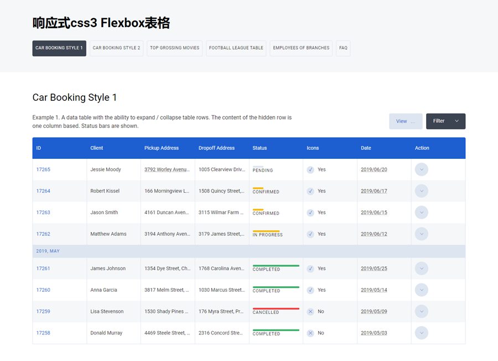Go to the FAQ tab
Image resolution: width=498 pixels, height=361 pixels.
click(x=343, y=48)
